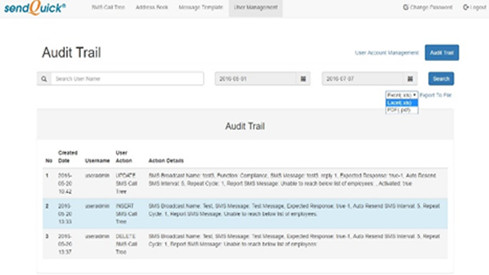Image resolution: width=489 pixels, height=275 pixels.
Task: Click the Logout icon
Action: pyautogui.click(x=465, y=7)
